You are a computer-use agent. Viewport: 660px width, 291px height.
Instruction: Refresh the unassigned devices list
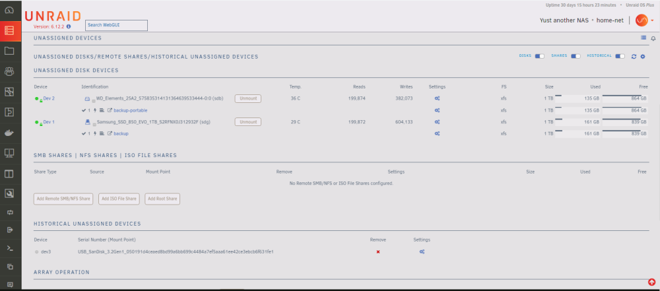(634, 57)
